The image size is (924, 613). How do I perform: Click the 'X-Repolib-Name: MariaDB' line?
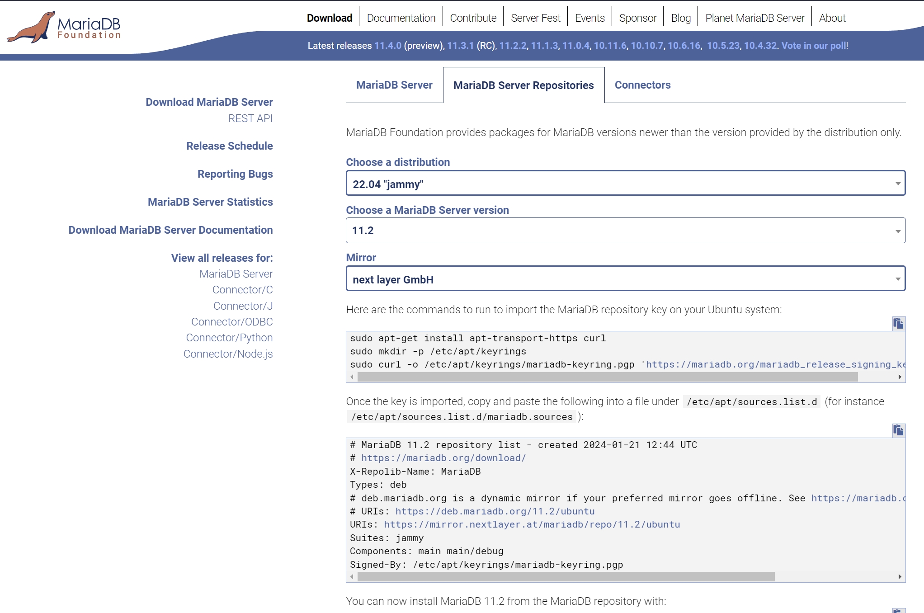point(415,472)
